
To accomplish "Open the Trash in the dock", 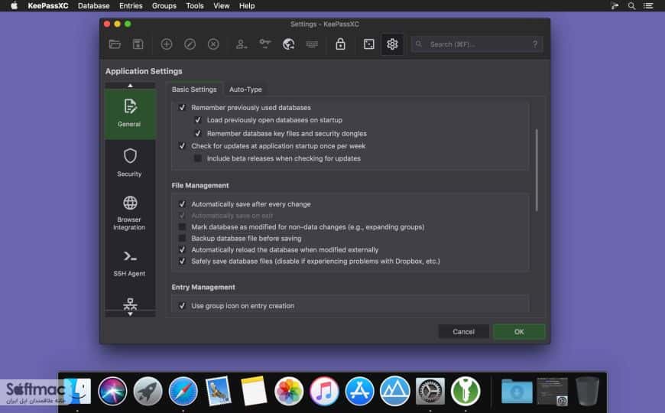I will (x=587, y=391).
